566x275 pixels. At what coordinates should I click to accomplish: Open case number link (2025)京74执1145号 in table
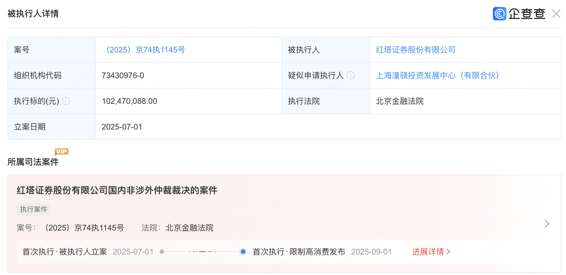(x=146, y=50)
